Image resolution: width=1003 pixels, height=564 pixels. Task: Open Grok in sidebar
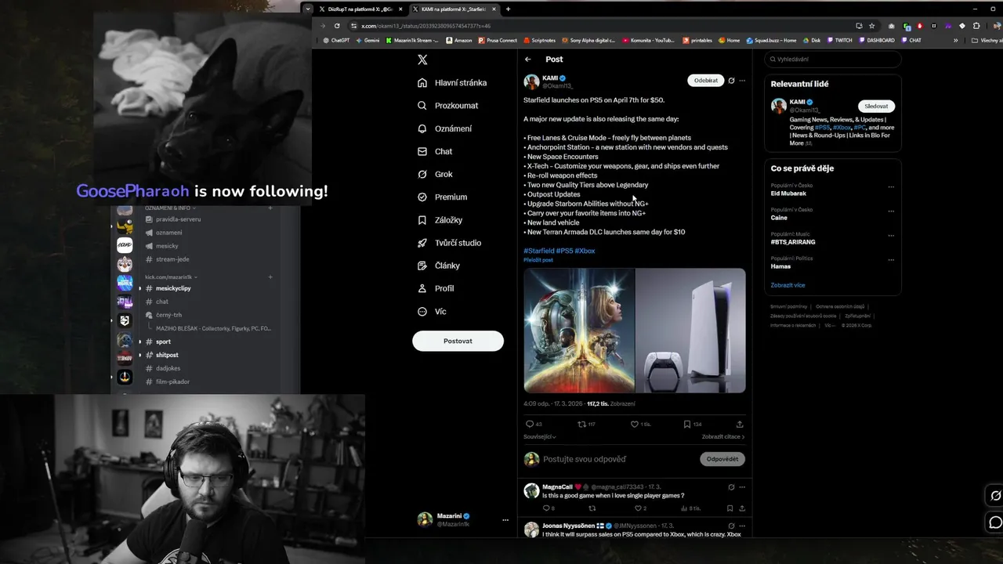(x=435, y=174)
